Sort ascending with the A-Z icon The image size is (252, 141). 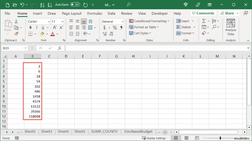pos(42,5)
